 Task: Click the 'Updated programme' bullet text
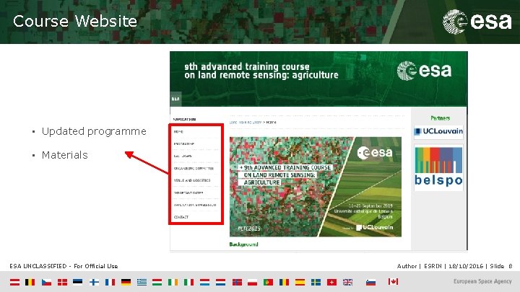pyautogui.click(x=94, y=131)
